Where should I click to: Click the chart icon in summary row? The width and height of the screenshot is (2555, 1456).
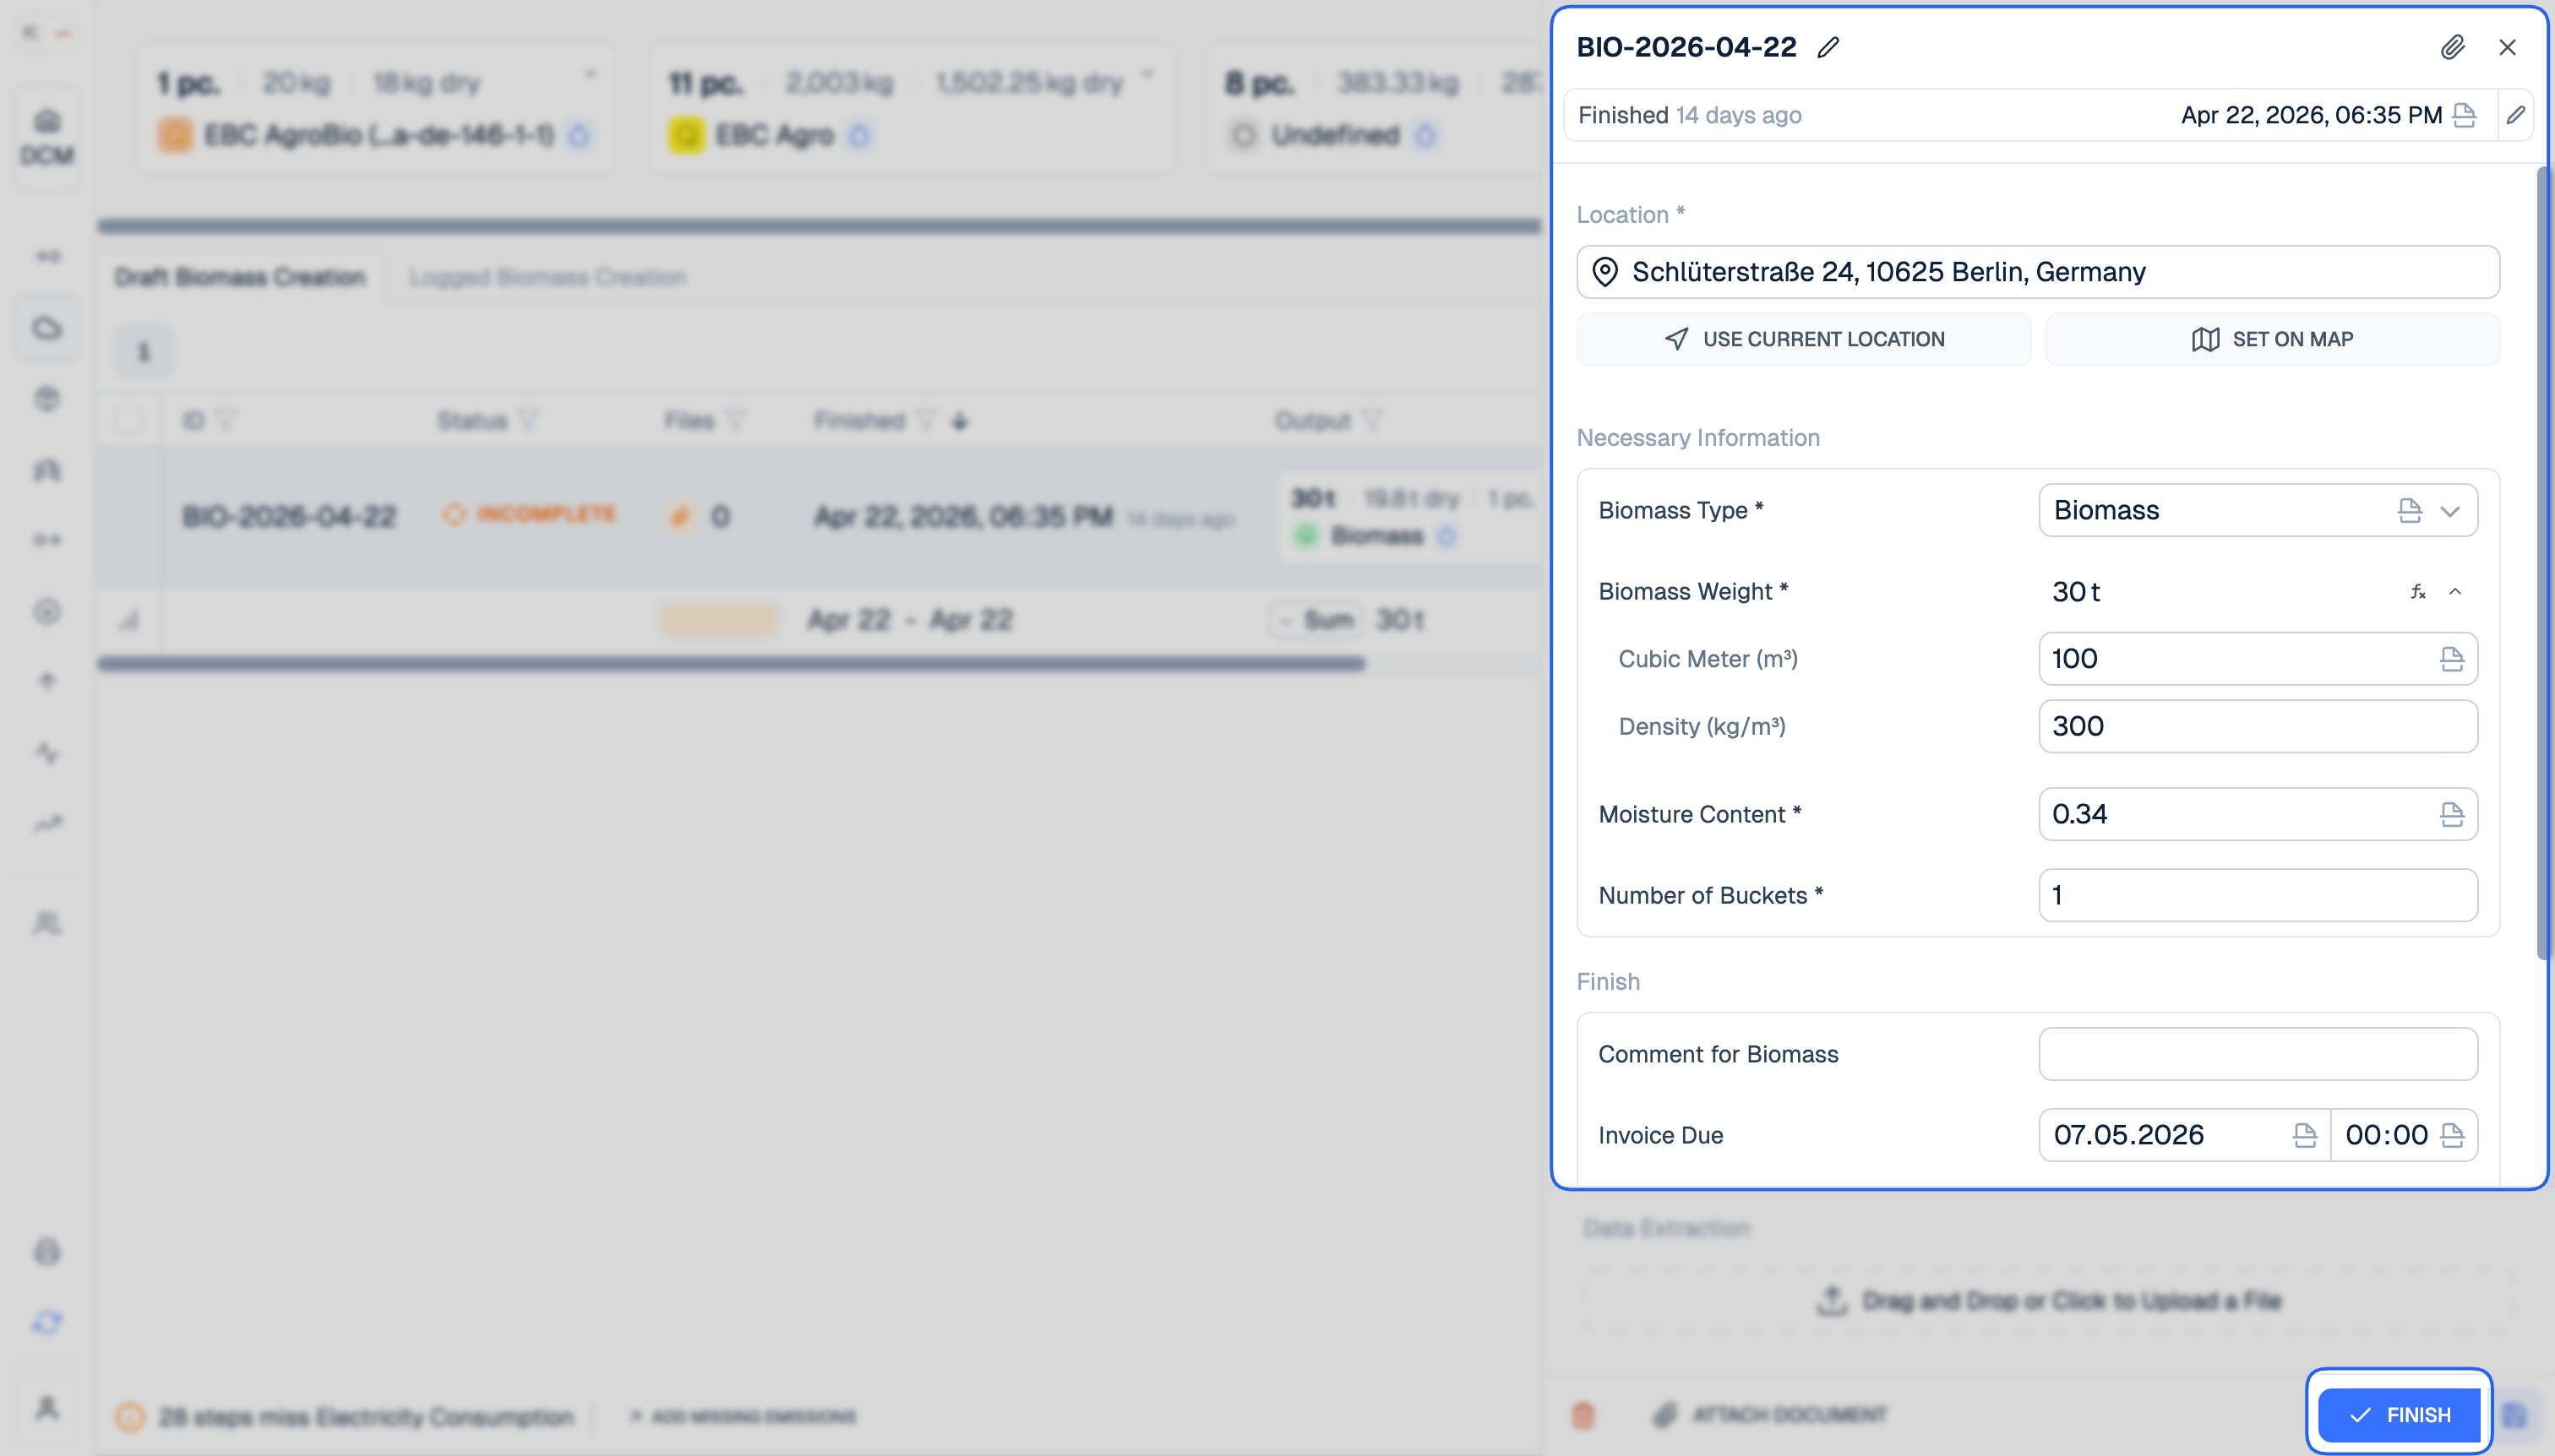coord(128,620)
